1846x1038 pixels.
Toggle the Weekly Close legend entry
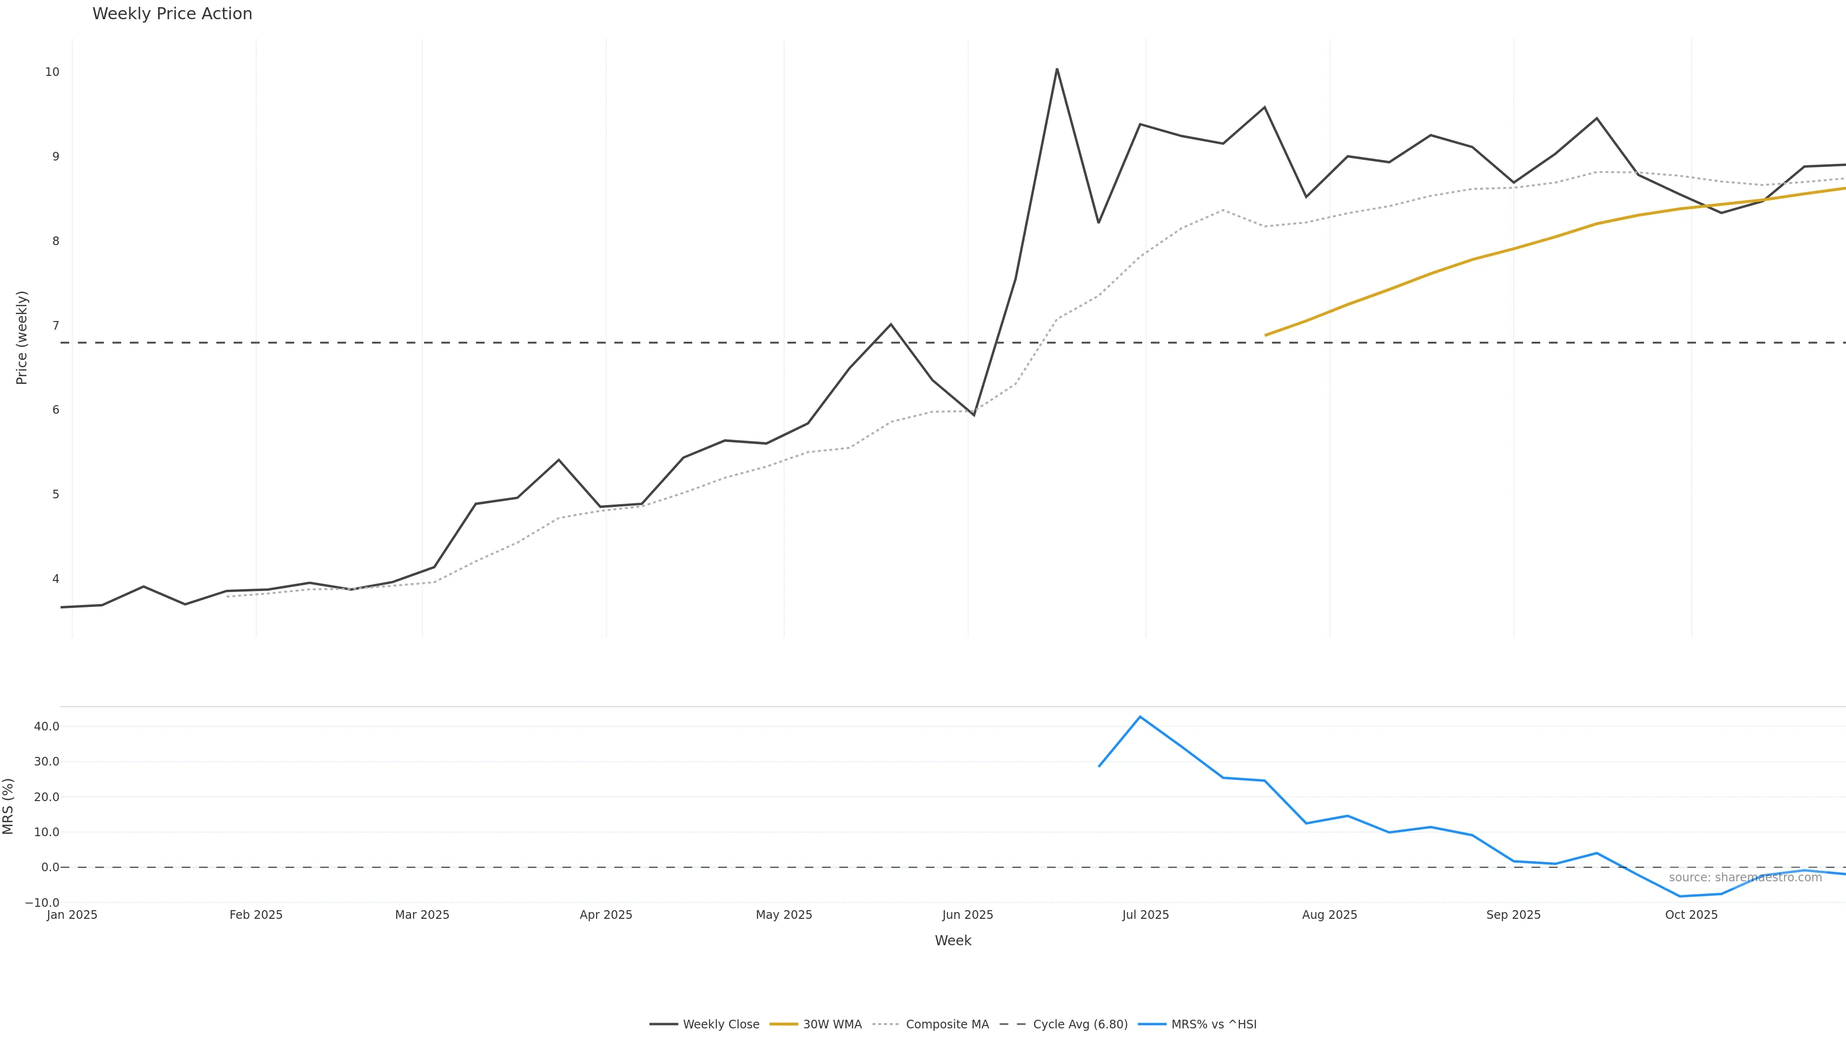pyautogui.click(x=720, y=1025)
